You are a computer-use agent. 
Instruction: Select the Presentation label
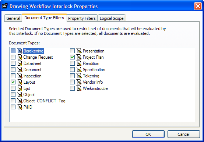click(94, 51)
